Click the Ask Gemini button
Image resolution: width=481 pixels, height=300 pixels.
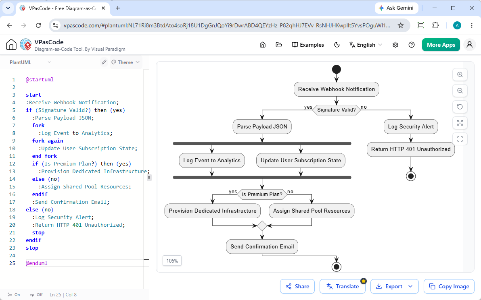point(396,8)
